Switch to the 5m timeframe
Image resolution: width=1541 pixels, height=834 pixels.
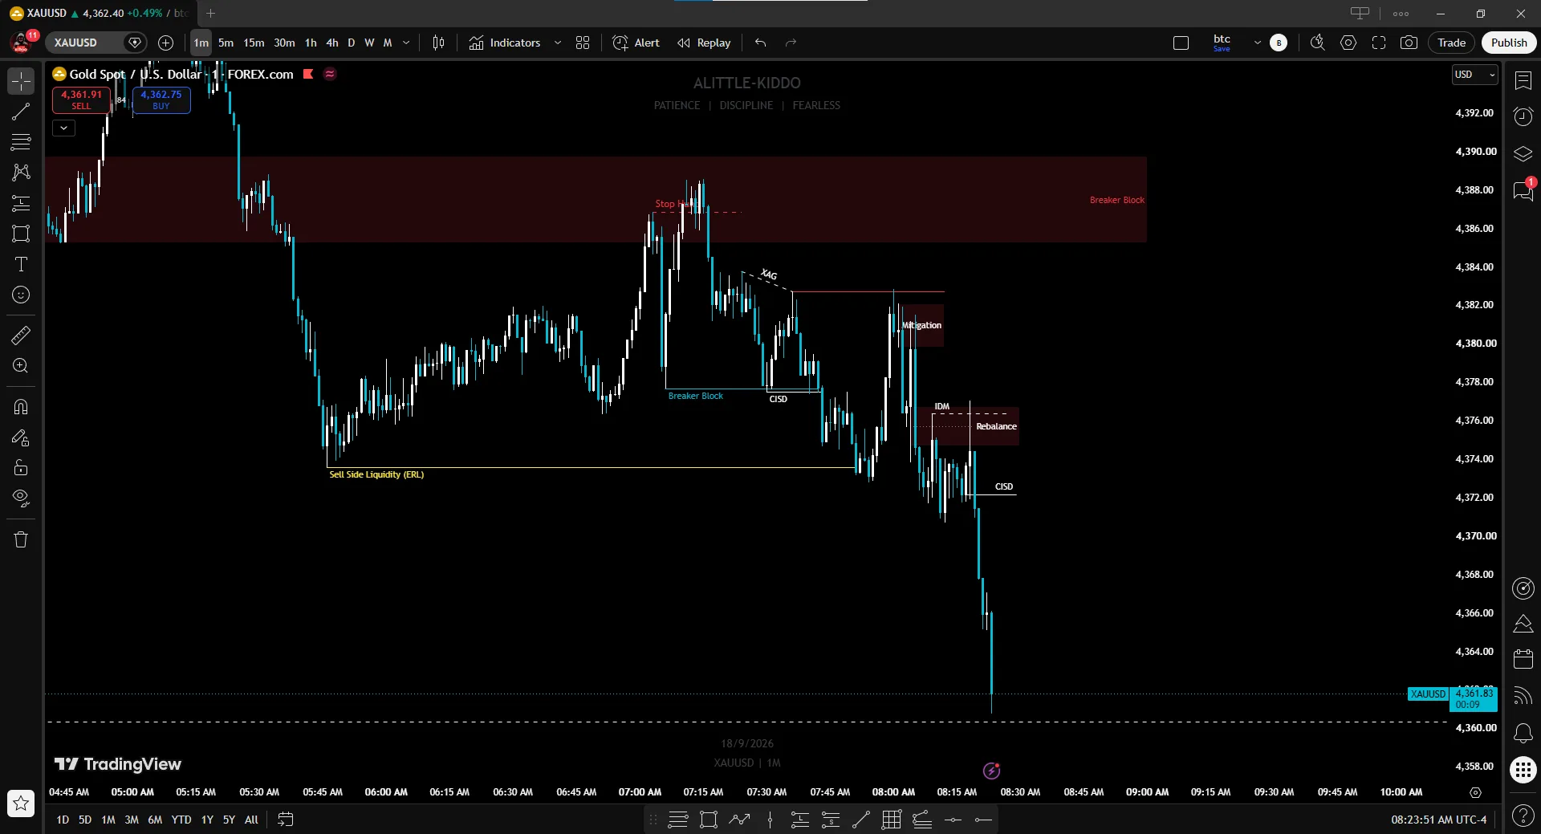pos(226,43)
